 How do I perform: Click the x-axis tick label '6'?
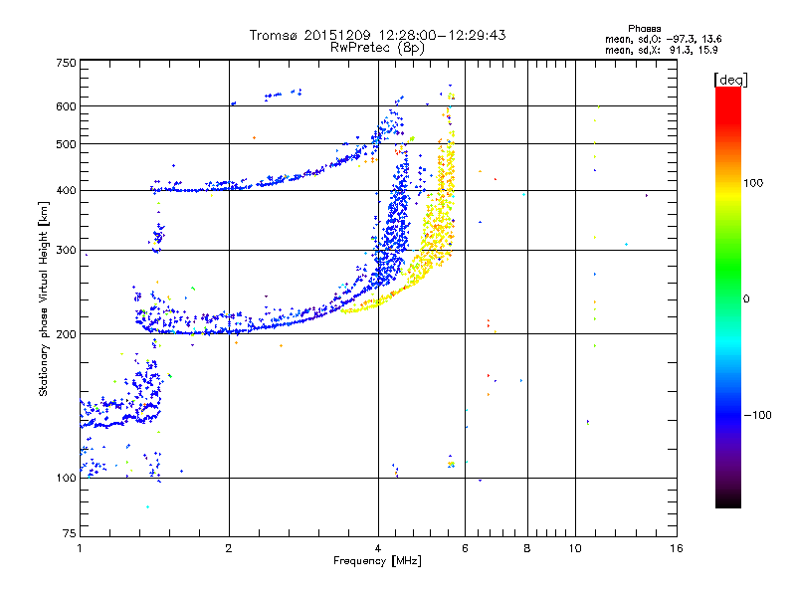(465, 548)
